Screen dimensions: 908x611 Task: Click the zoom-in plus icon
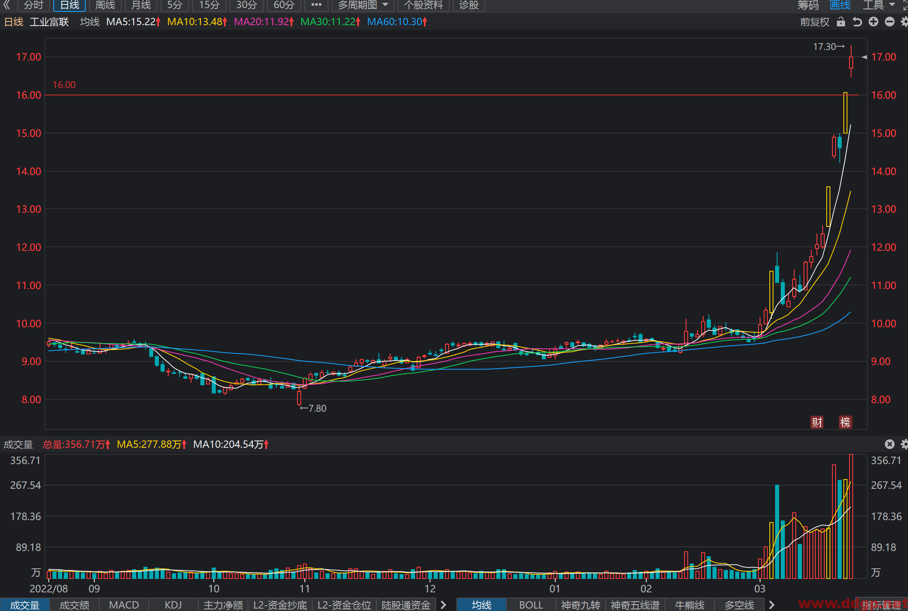(873, 22)
